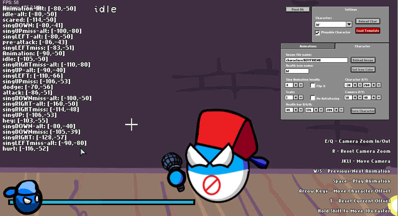Click the Get Icon Color button
The image size is (398, 216).
[x=363, y=69]
